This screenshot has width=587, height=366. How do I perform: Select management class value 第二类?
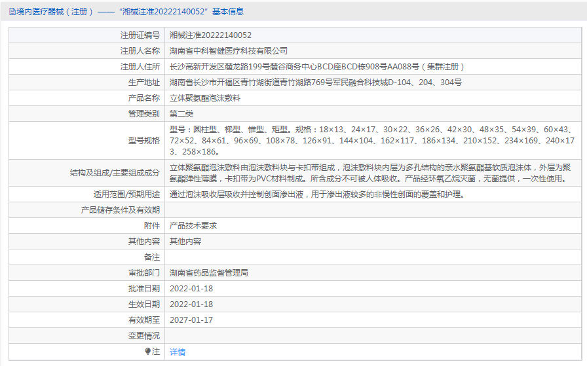click(x=181, y=114)
